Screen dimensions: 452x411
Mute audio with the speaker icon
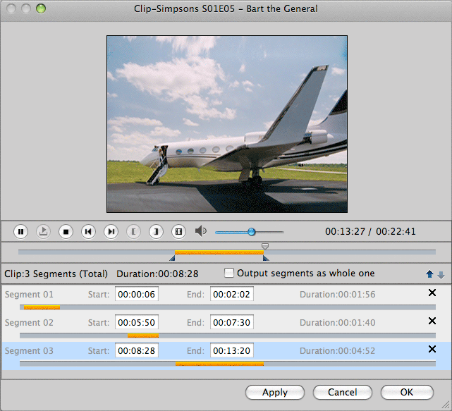point(201,231)
